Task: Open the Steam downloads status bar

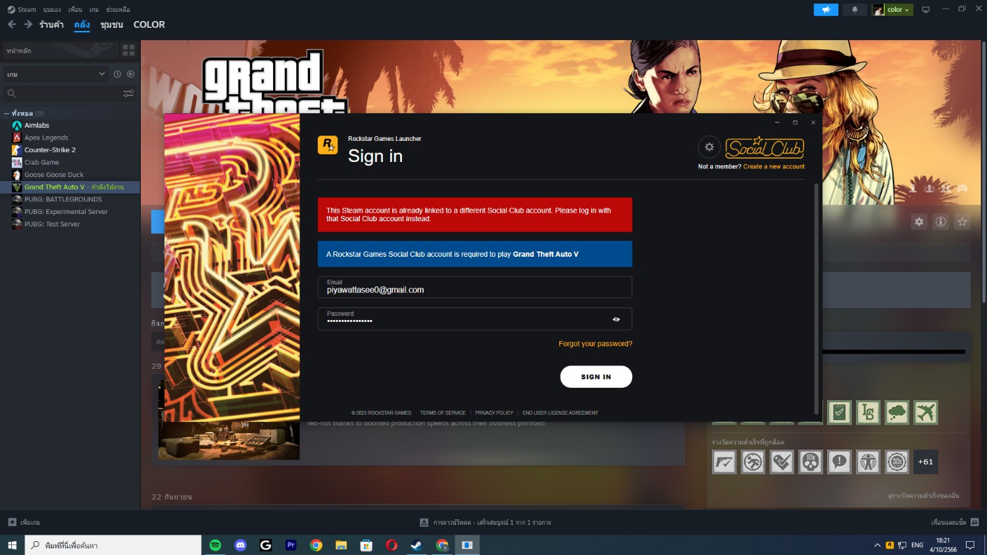Action: [486, 522]
